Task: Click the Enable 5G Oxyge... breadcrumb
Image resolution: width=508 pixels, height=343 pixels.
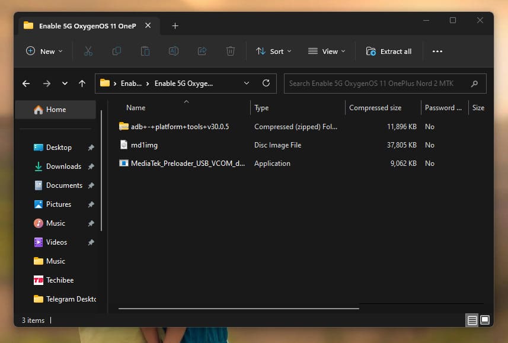Action: (x=184, y=84)
